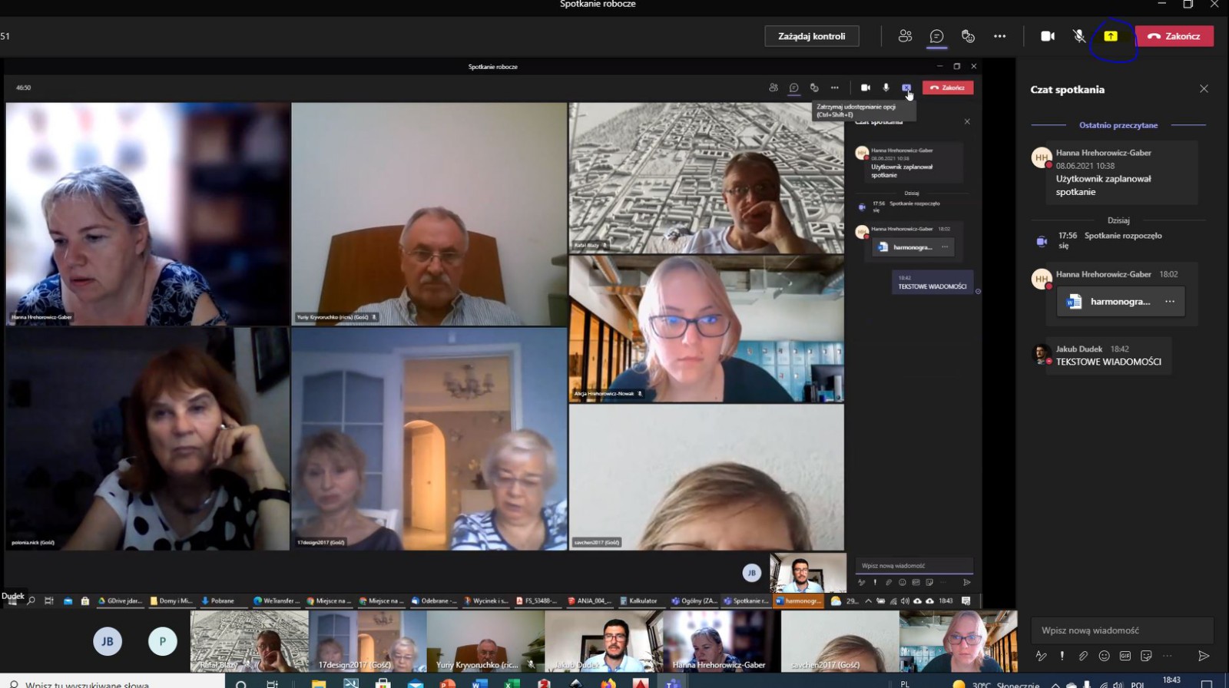Image resolution: width=1229 pixels, height=688 pixels.
Task: Open the participants list icon
Action: (x=905, y=36)
